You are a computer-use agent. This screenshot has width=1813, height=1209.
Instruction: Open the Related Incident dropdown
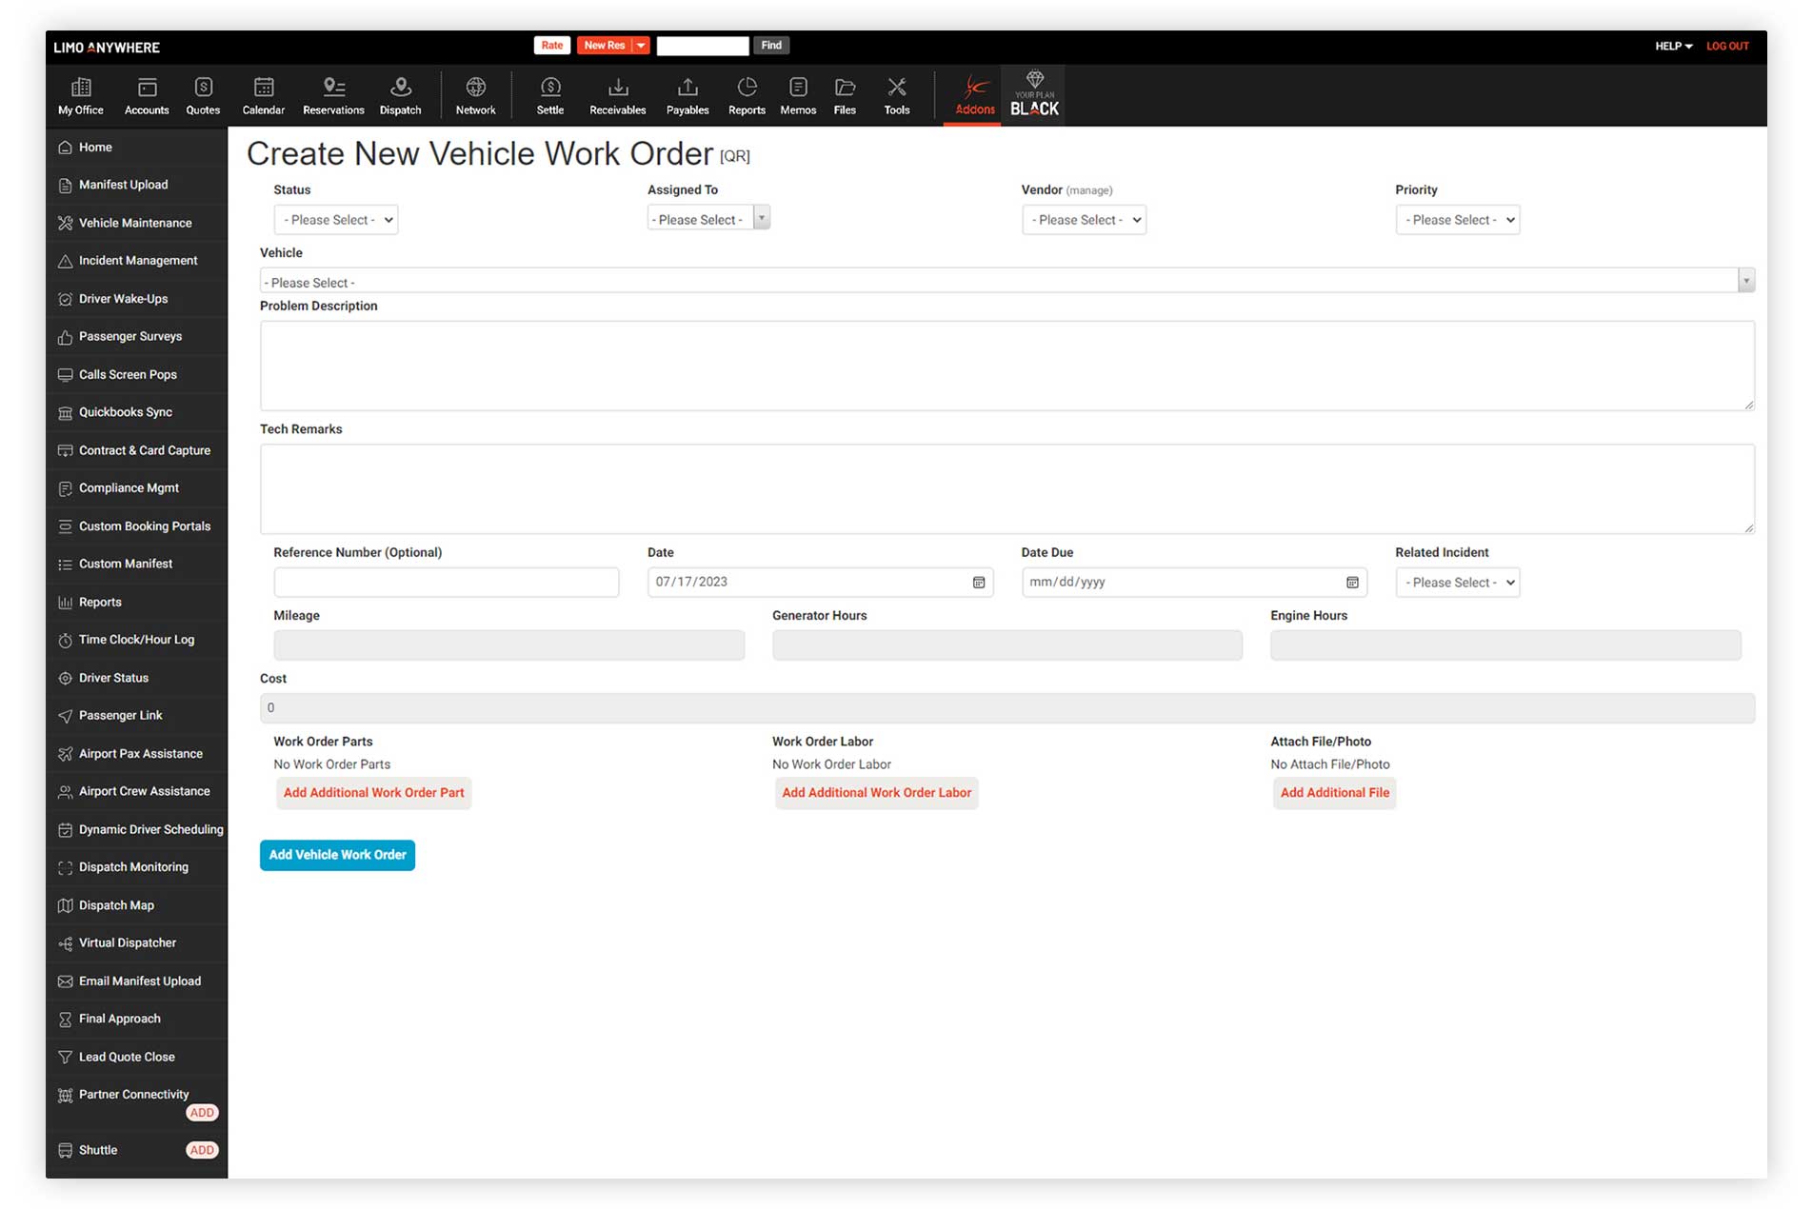click(x=1457, y=583)
